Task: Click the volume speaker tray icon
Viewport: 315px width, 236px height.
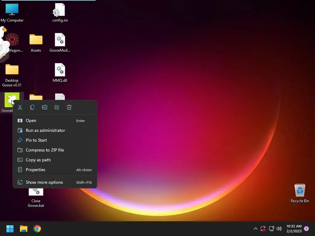Action: 279,229
